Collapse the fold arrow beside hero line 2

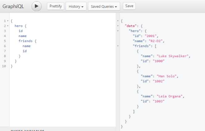pos(8,26)
